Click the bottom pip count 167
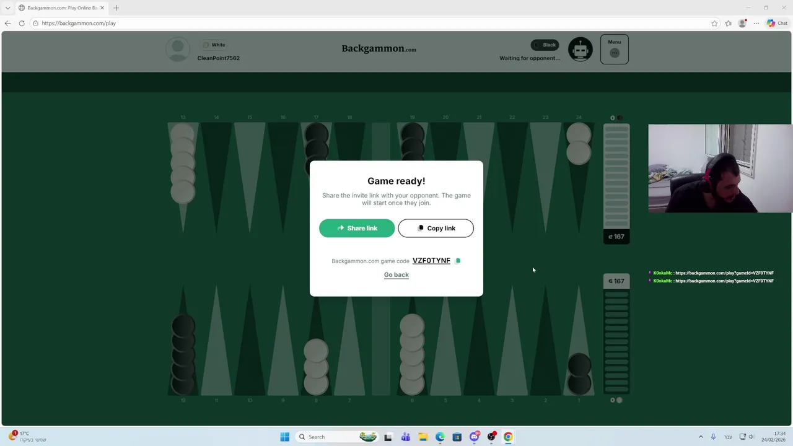Image resolution: width=793 pixels, height=446 pixels. pos(616,281)
